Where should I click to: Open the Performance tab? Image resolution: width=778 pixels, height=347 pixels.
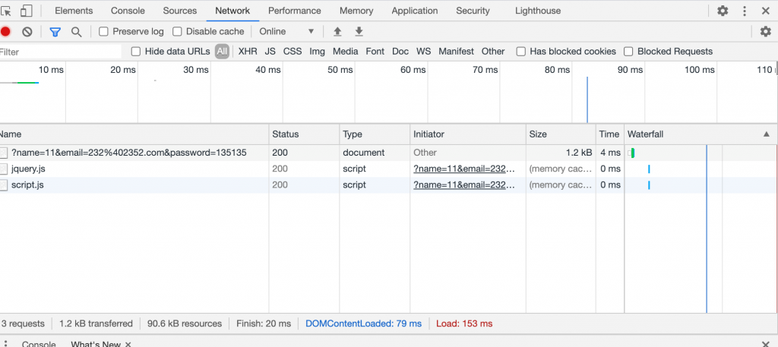(295, 11)
